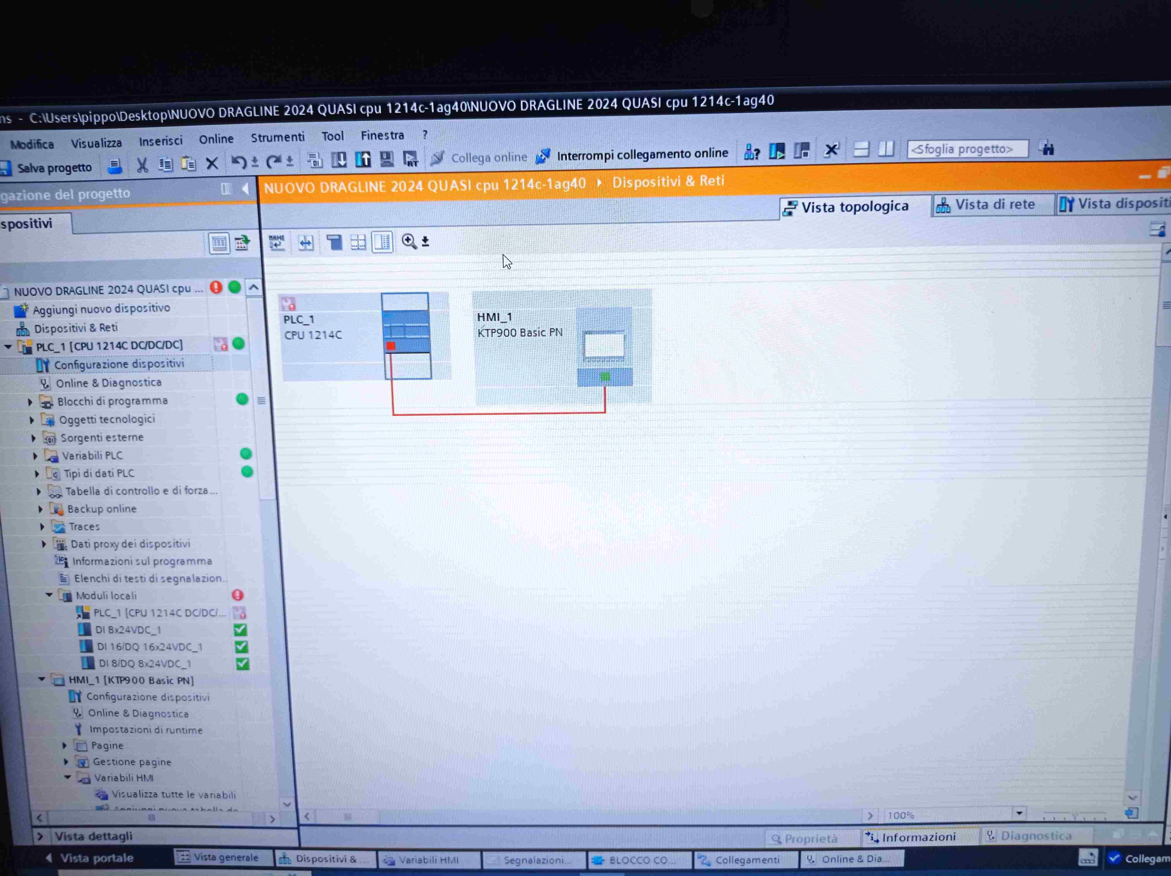Open the Finestra menu
This screenshot has width=1171, height=876.
(382, 136)
